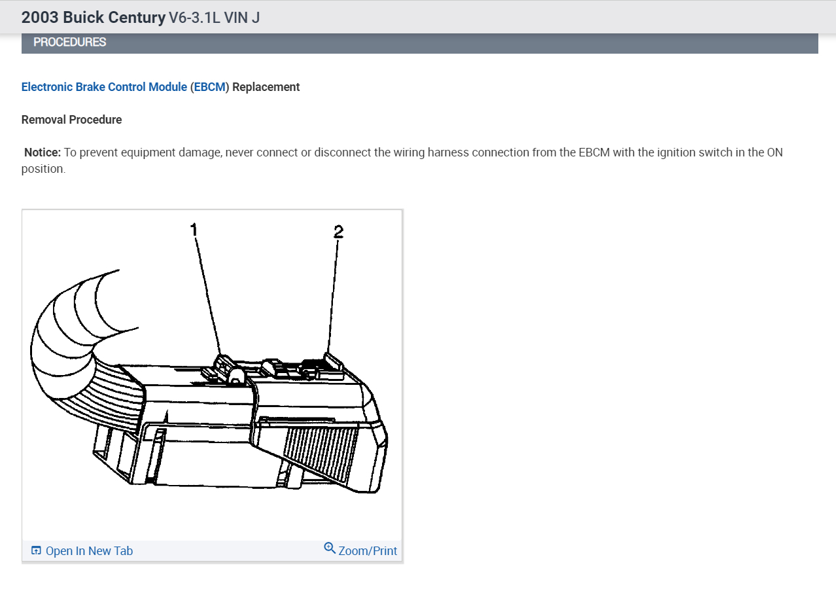This screenshot has height=593, width=836.
Task: Click the Removal Procedure heading
Action: [x=72, y=120]
